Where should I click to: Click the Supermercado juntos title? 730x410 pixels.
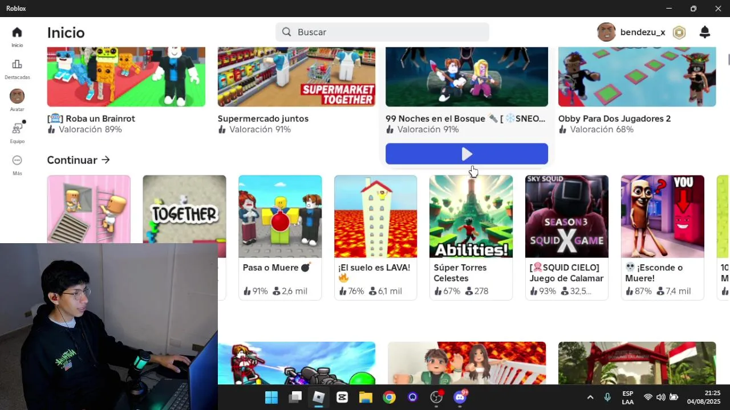[x=263, y=118]
